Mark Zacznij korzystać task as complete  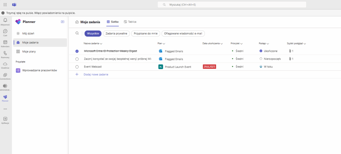pyautogui.click(x=77, y=59)
